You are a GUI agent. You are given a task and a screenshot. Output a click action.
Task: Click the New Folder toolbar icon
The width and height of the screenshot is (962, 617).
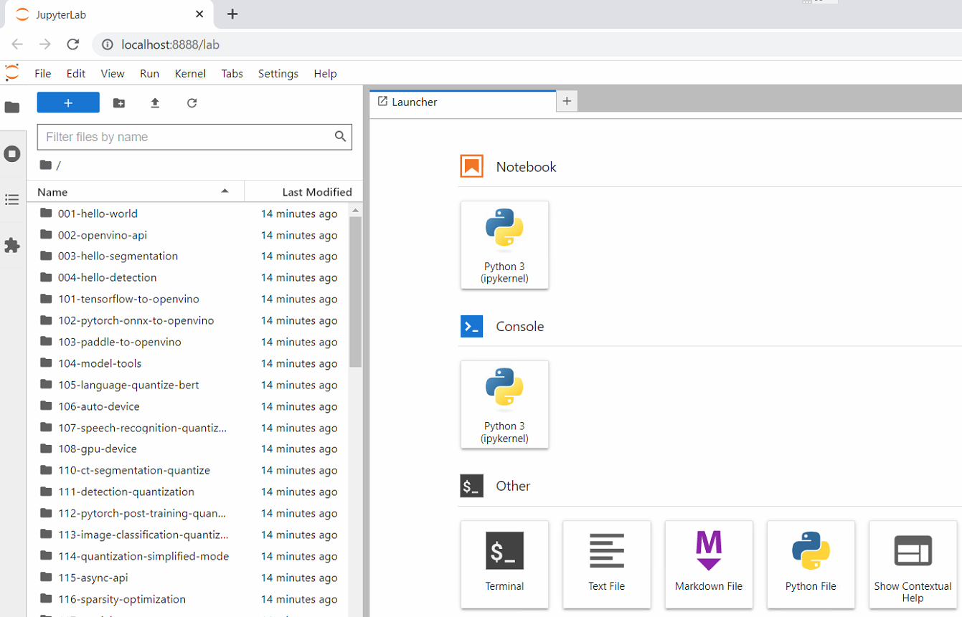coord(119,103)
